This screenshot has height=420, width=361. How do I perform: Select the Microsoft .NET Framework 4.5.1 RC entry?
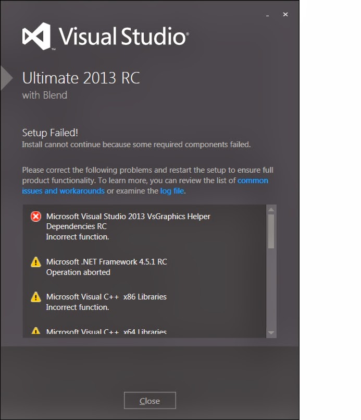106,262
